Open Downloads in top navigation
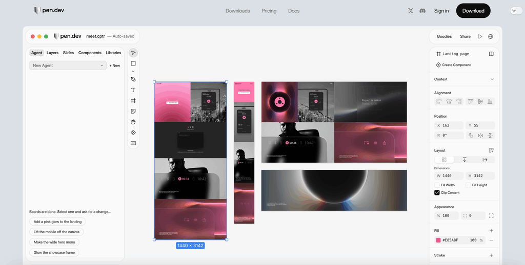 pos(238,11)
